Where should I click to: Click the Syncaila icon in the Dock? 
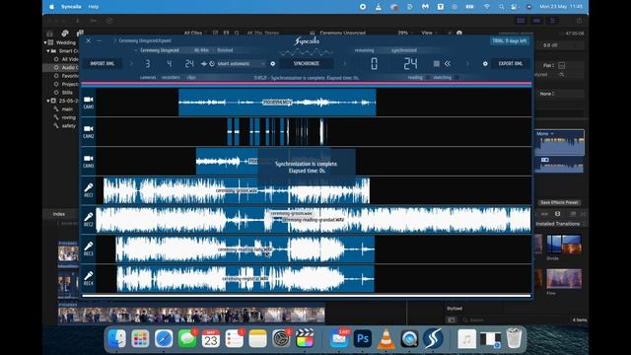click(433, 338)
